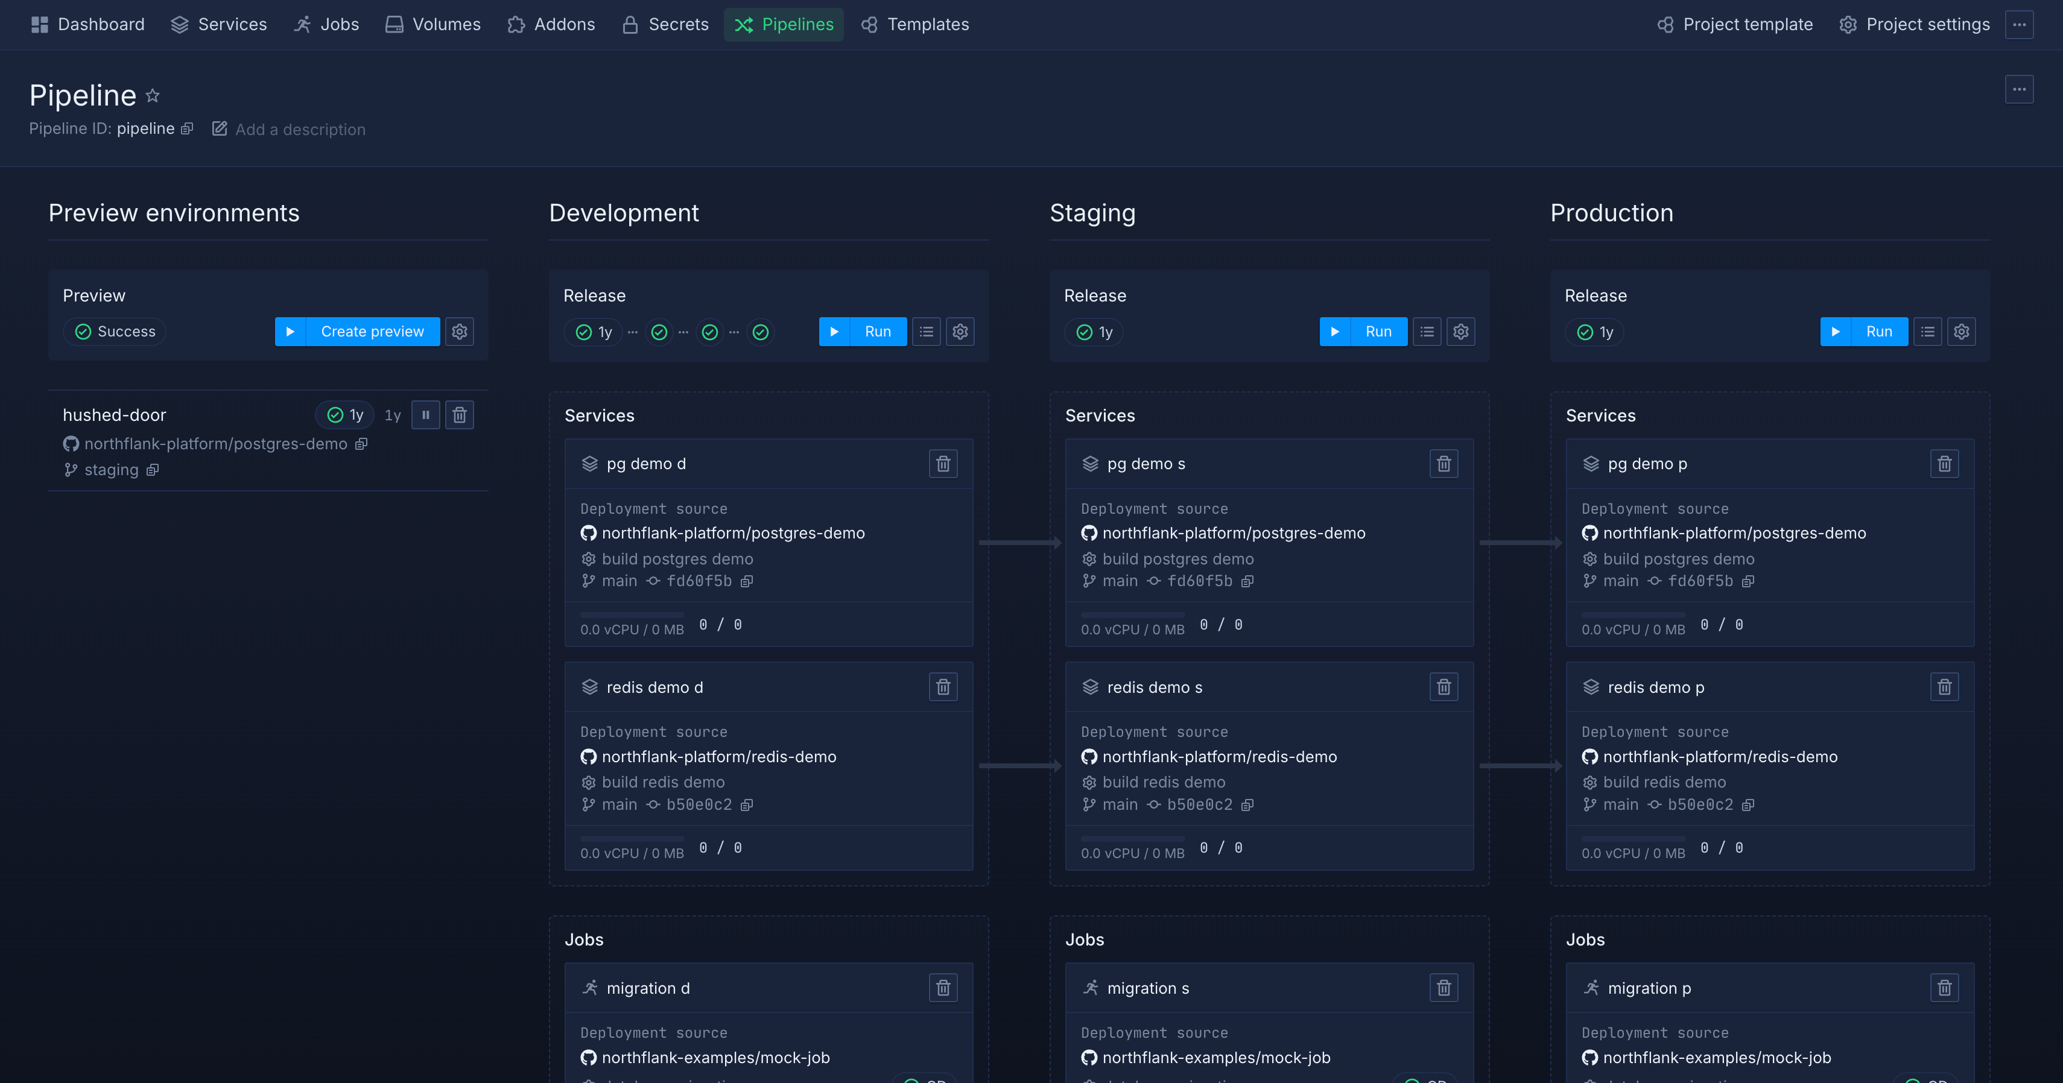Open the Pipeline header more-options menu
Viewport: 2063px width, 1083px height.
[x=2019, y=89]
